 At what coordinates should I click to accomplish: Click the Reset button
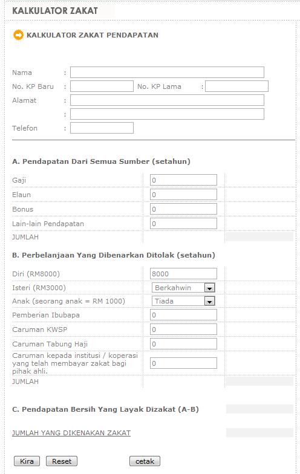coord(62,461)
